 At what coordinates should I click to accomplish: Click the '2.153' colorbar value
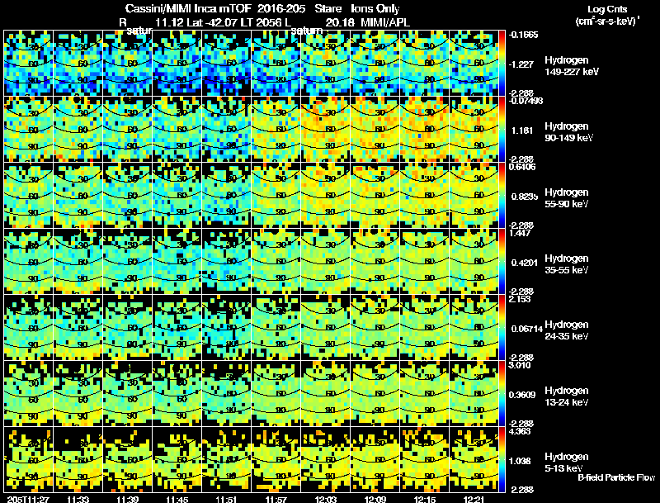[x=520, y=299]
